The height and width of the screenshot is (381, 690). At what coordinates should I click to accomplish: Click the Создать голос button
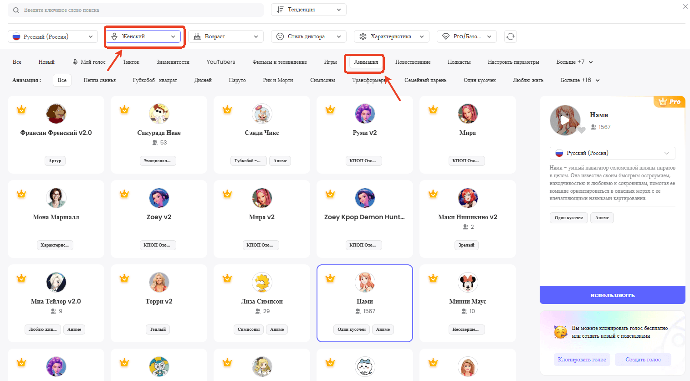click(643, 360)
